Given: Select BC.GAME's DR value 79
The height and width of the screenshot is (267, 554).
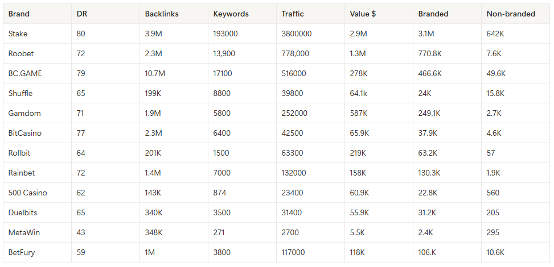Looking at the screenshot, I should 105,73.
